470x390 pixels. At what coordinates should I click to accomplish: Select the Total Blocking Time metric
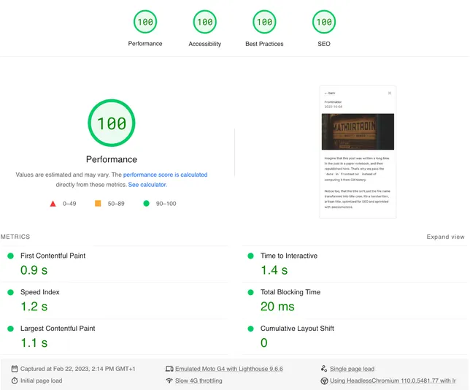tap(290, 292)
